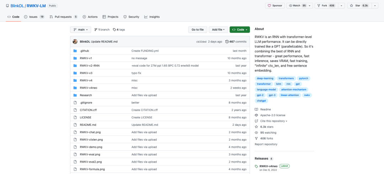
Task: Click the Apache-2.0 license scale icon
Action: point(256,115)
